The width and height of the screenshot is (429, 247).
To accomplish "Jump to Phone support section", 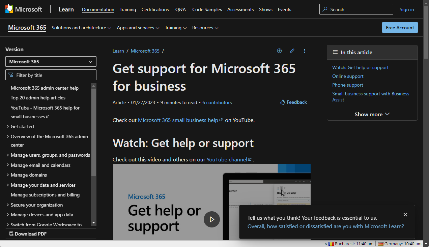I will (348, 85).
